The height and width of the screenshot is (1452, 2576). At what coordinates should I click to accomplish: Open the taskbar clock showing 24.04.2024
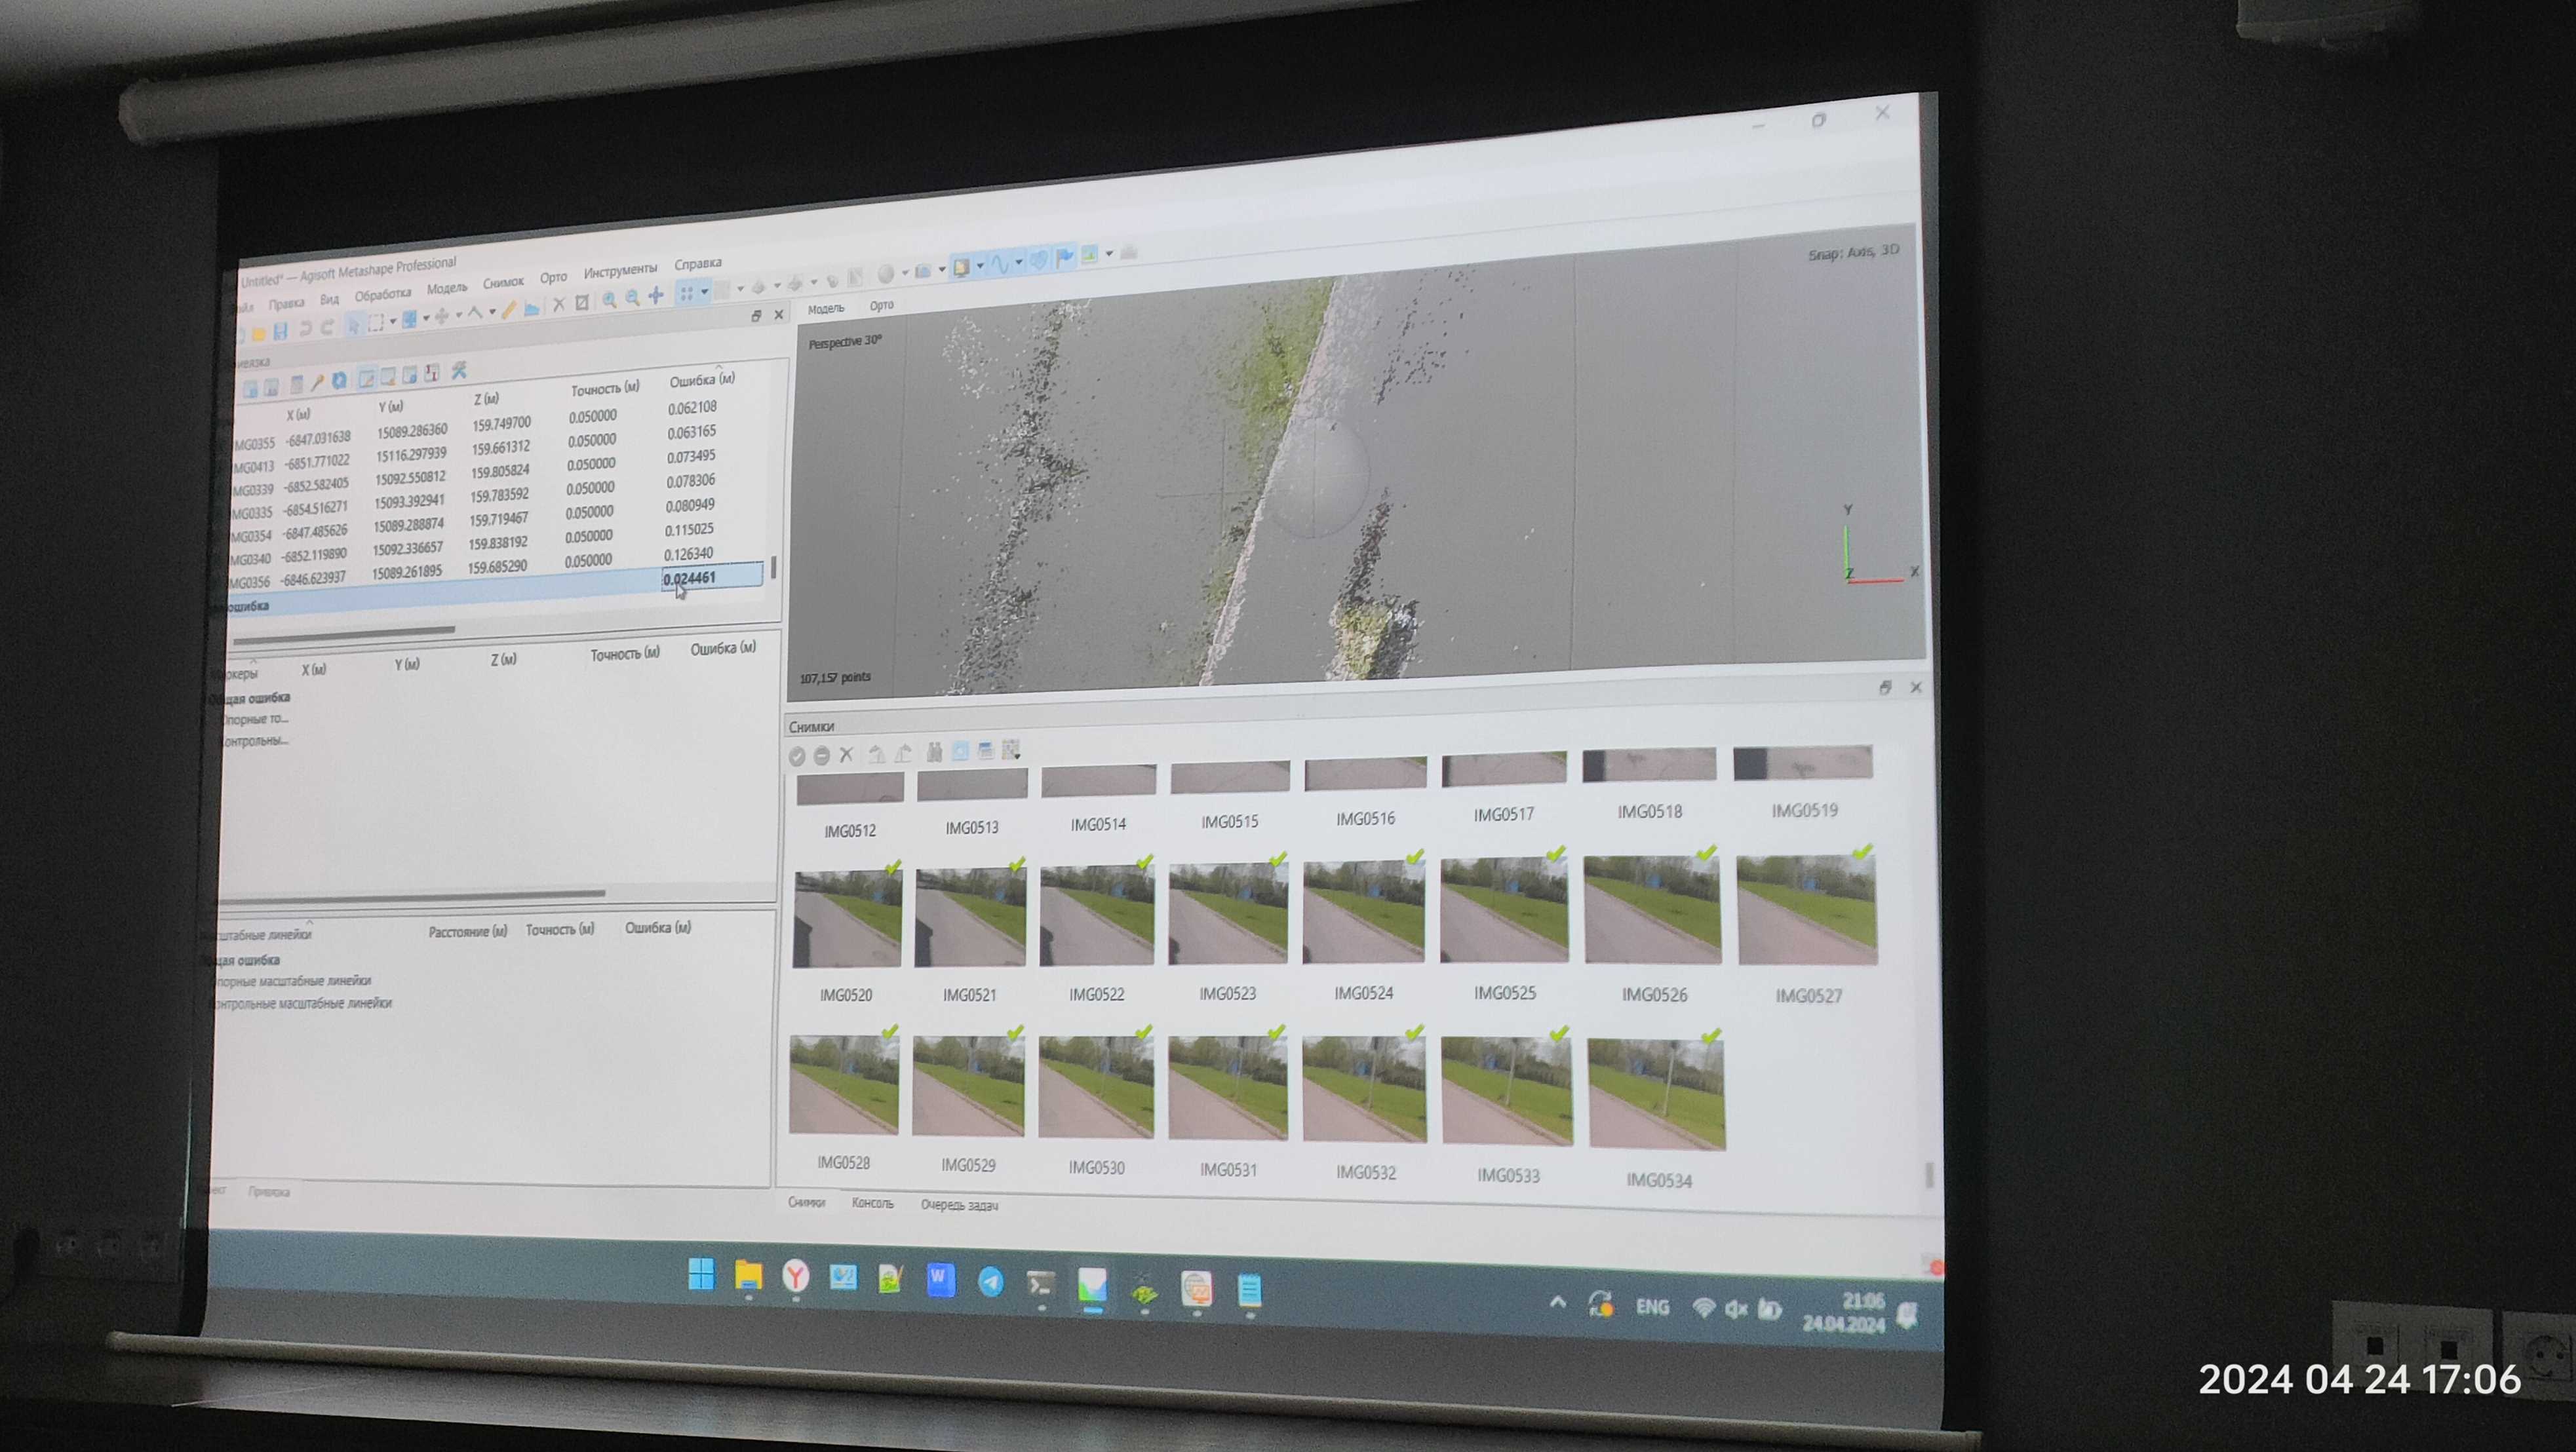coord(1844,1312)
